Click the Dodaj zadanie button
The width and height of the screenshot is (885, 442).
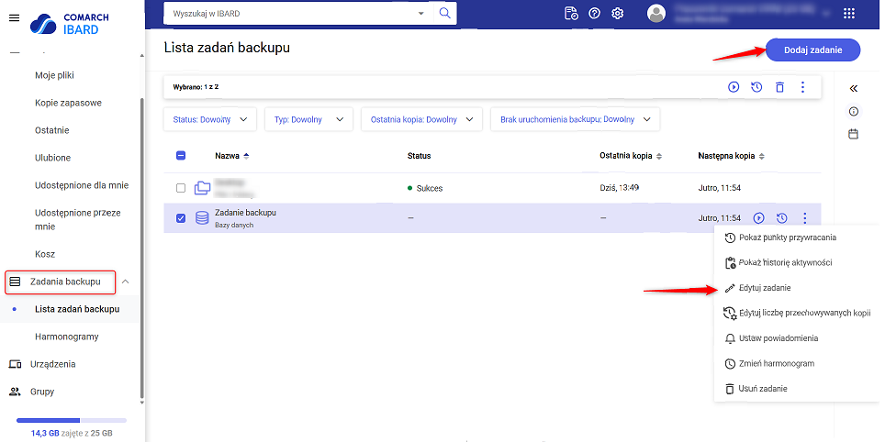(x=812, y=50)
